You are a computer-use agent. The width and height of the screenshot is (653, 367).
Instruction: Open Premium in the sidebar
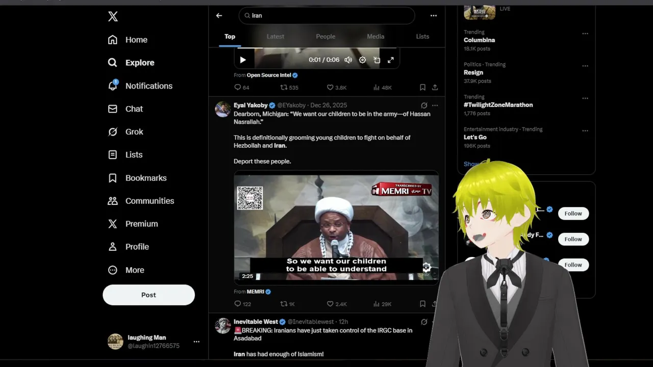(133, 224)
